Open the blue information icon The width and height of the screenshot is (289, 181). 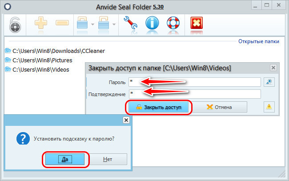click(152, 23)
